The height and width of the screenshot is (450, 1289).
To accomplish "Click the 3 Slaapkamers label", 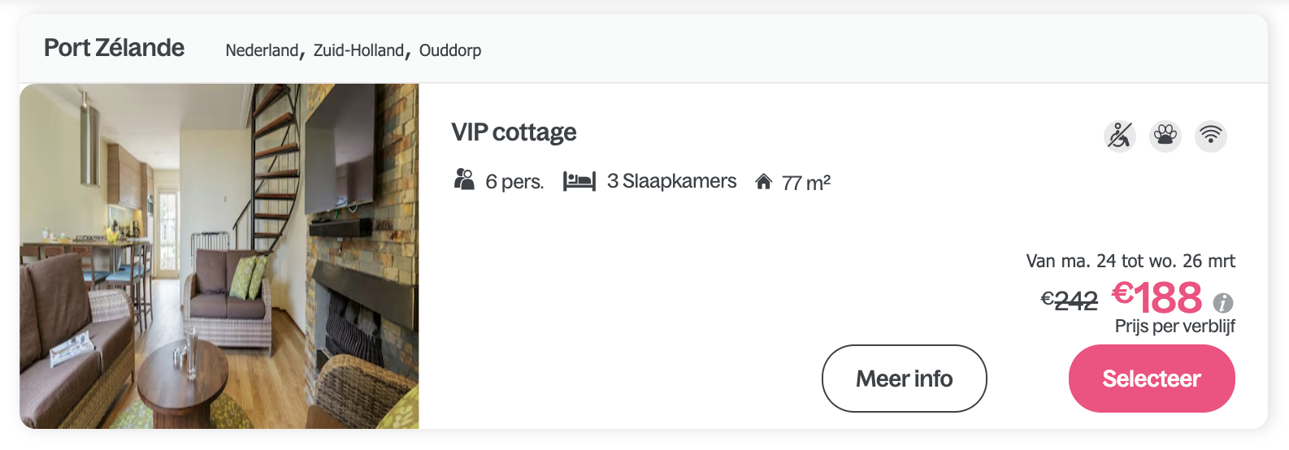I will click(x=672, y=181).
